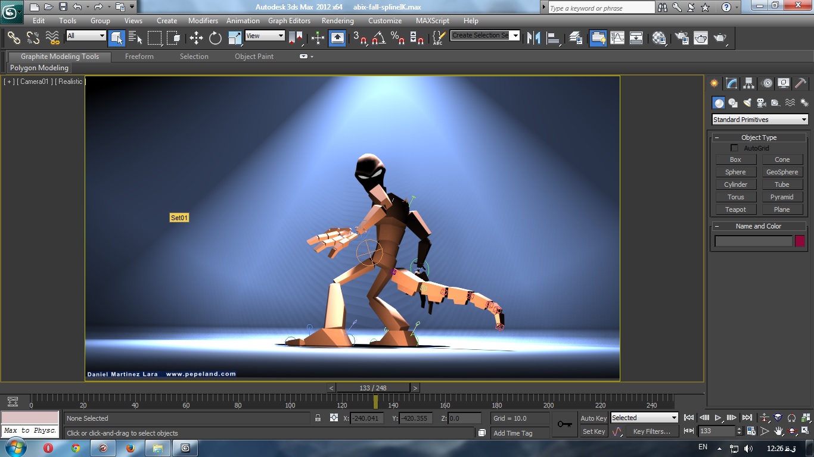The height and width of the screenshot is (457, 814).
Task: Toggle the 3D Snaps button
Action: [x=359, y=38]
